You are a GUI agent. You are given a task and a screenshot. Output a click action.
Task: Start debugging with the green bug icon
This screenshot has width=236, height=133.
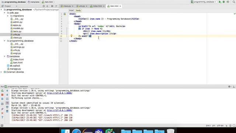pyautogui.click(x=224, y=2)
